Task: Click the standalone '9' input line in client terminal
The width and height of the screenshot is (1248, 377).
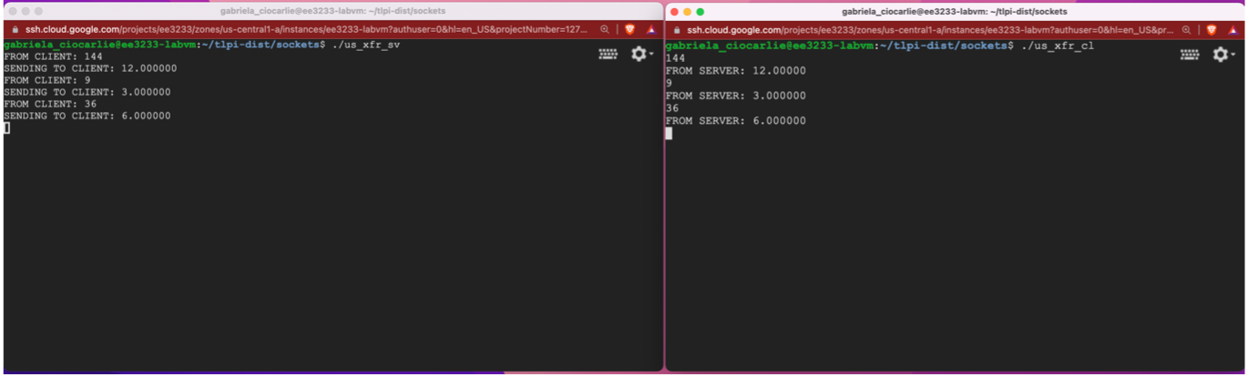Action: click(670, 84)
